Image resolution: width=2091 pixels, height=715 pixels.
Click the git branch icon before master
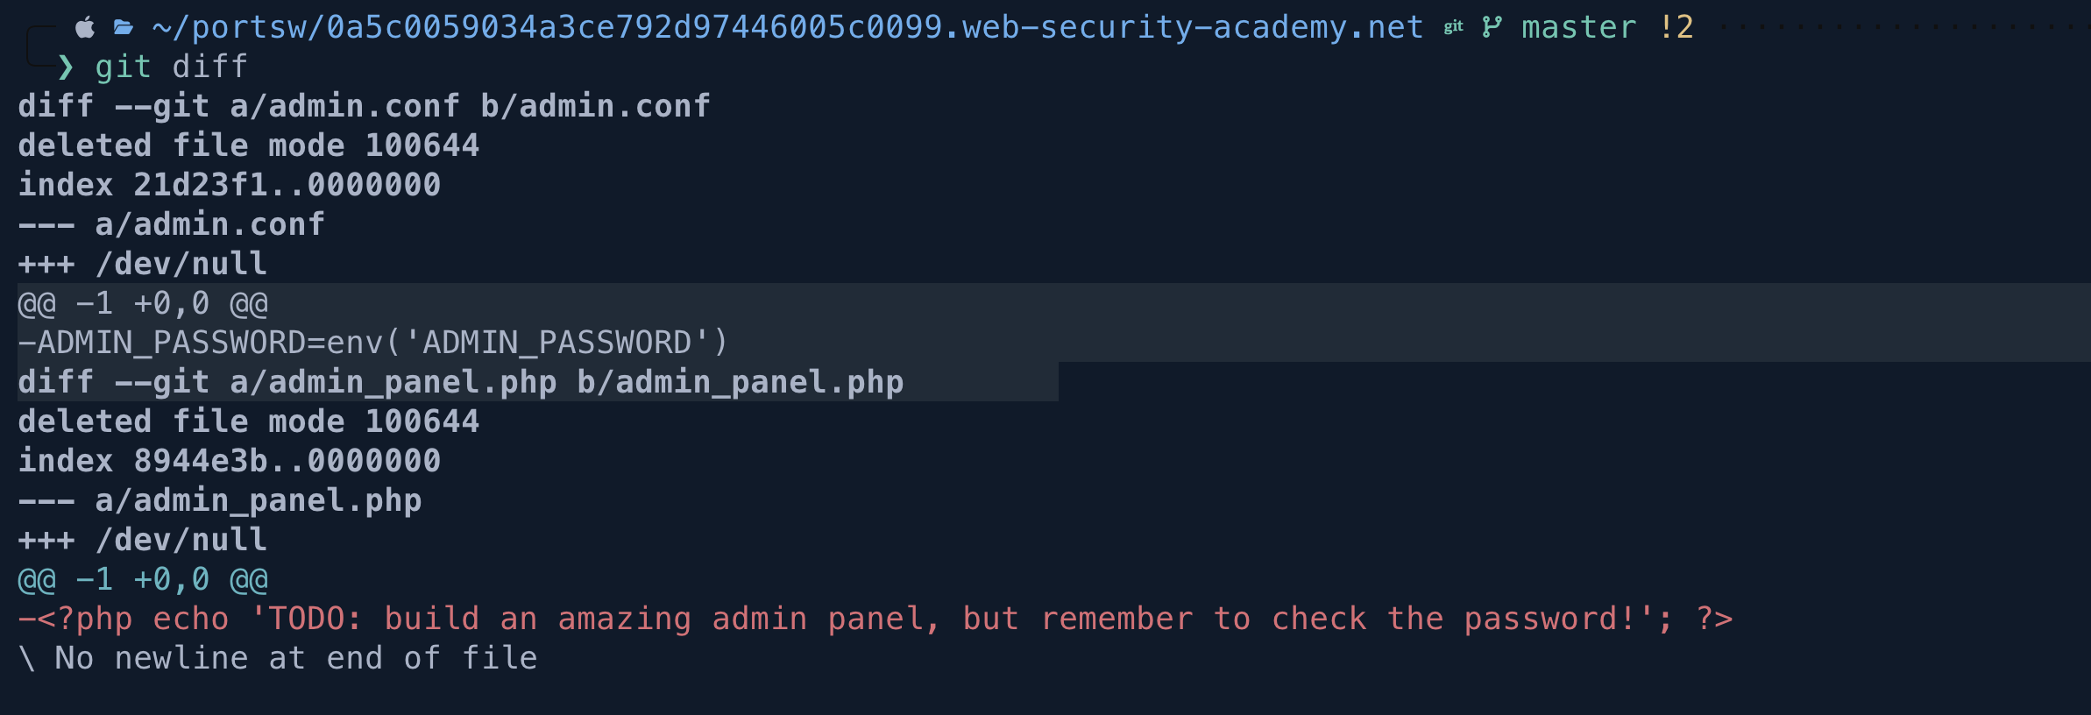1492,27
